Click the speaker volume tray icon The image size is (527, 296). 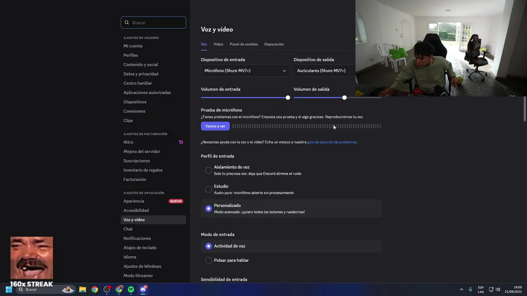[498, 289]
